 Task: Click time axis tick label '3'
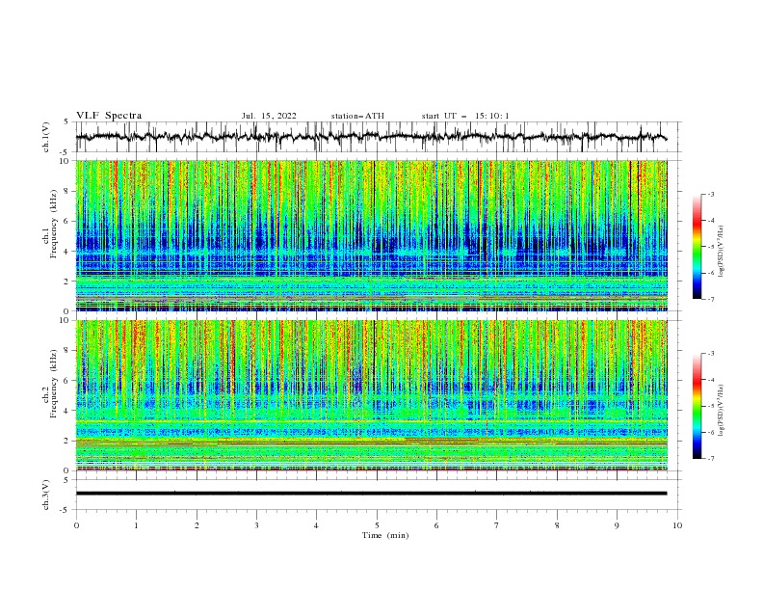[x=256, y=525]
